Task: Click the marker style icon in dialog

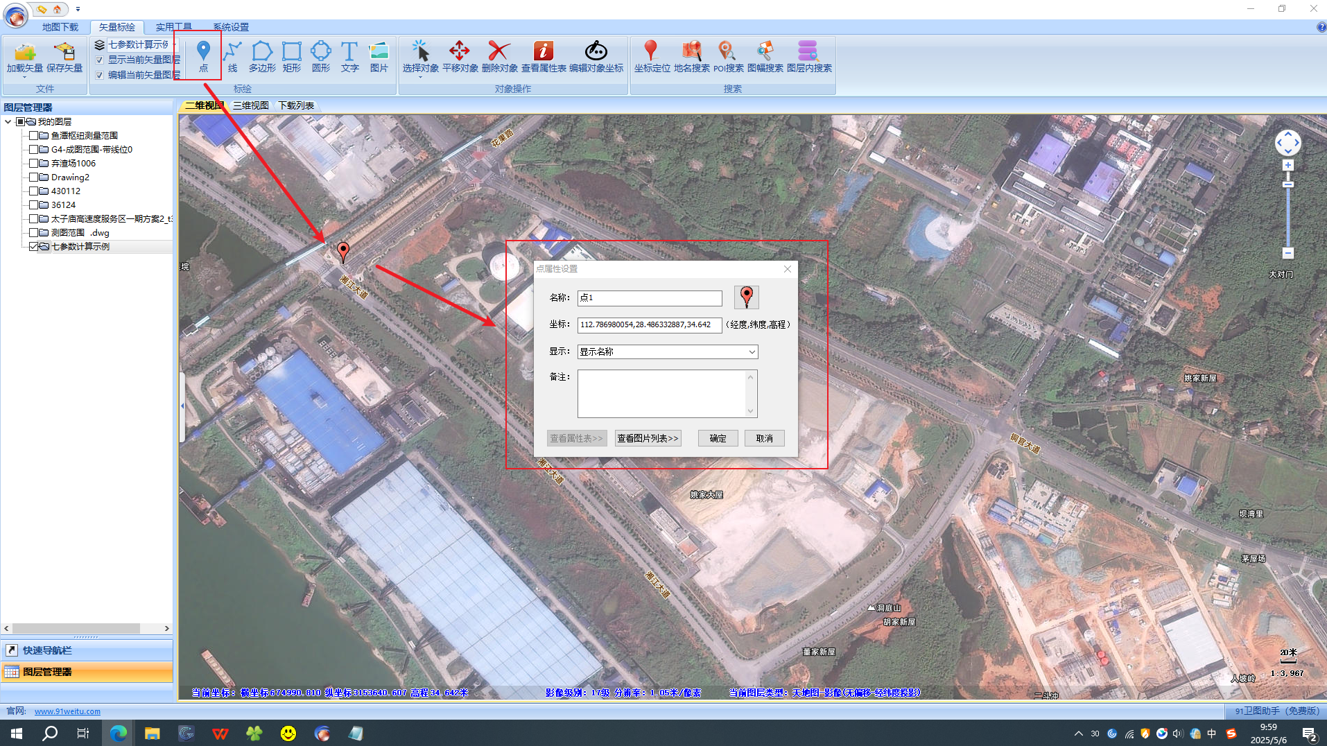Action: (x=747, y=297)
